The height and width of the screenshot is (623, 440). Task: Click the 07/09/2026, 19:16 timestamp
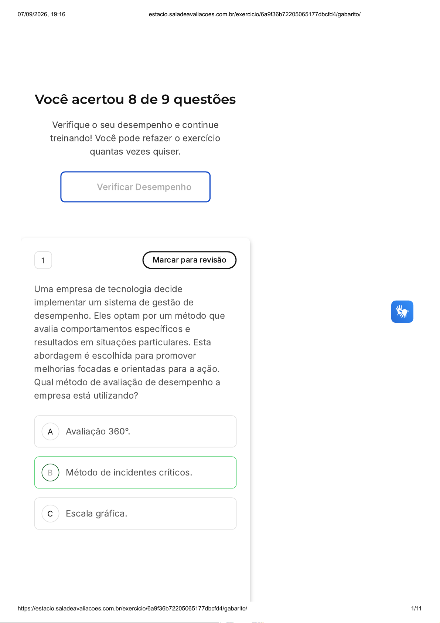[x=41, y=14]
